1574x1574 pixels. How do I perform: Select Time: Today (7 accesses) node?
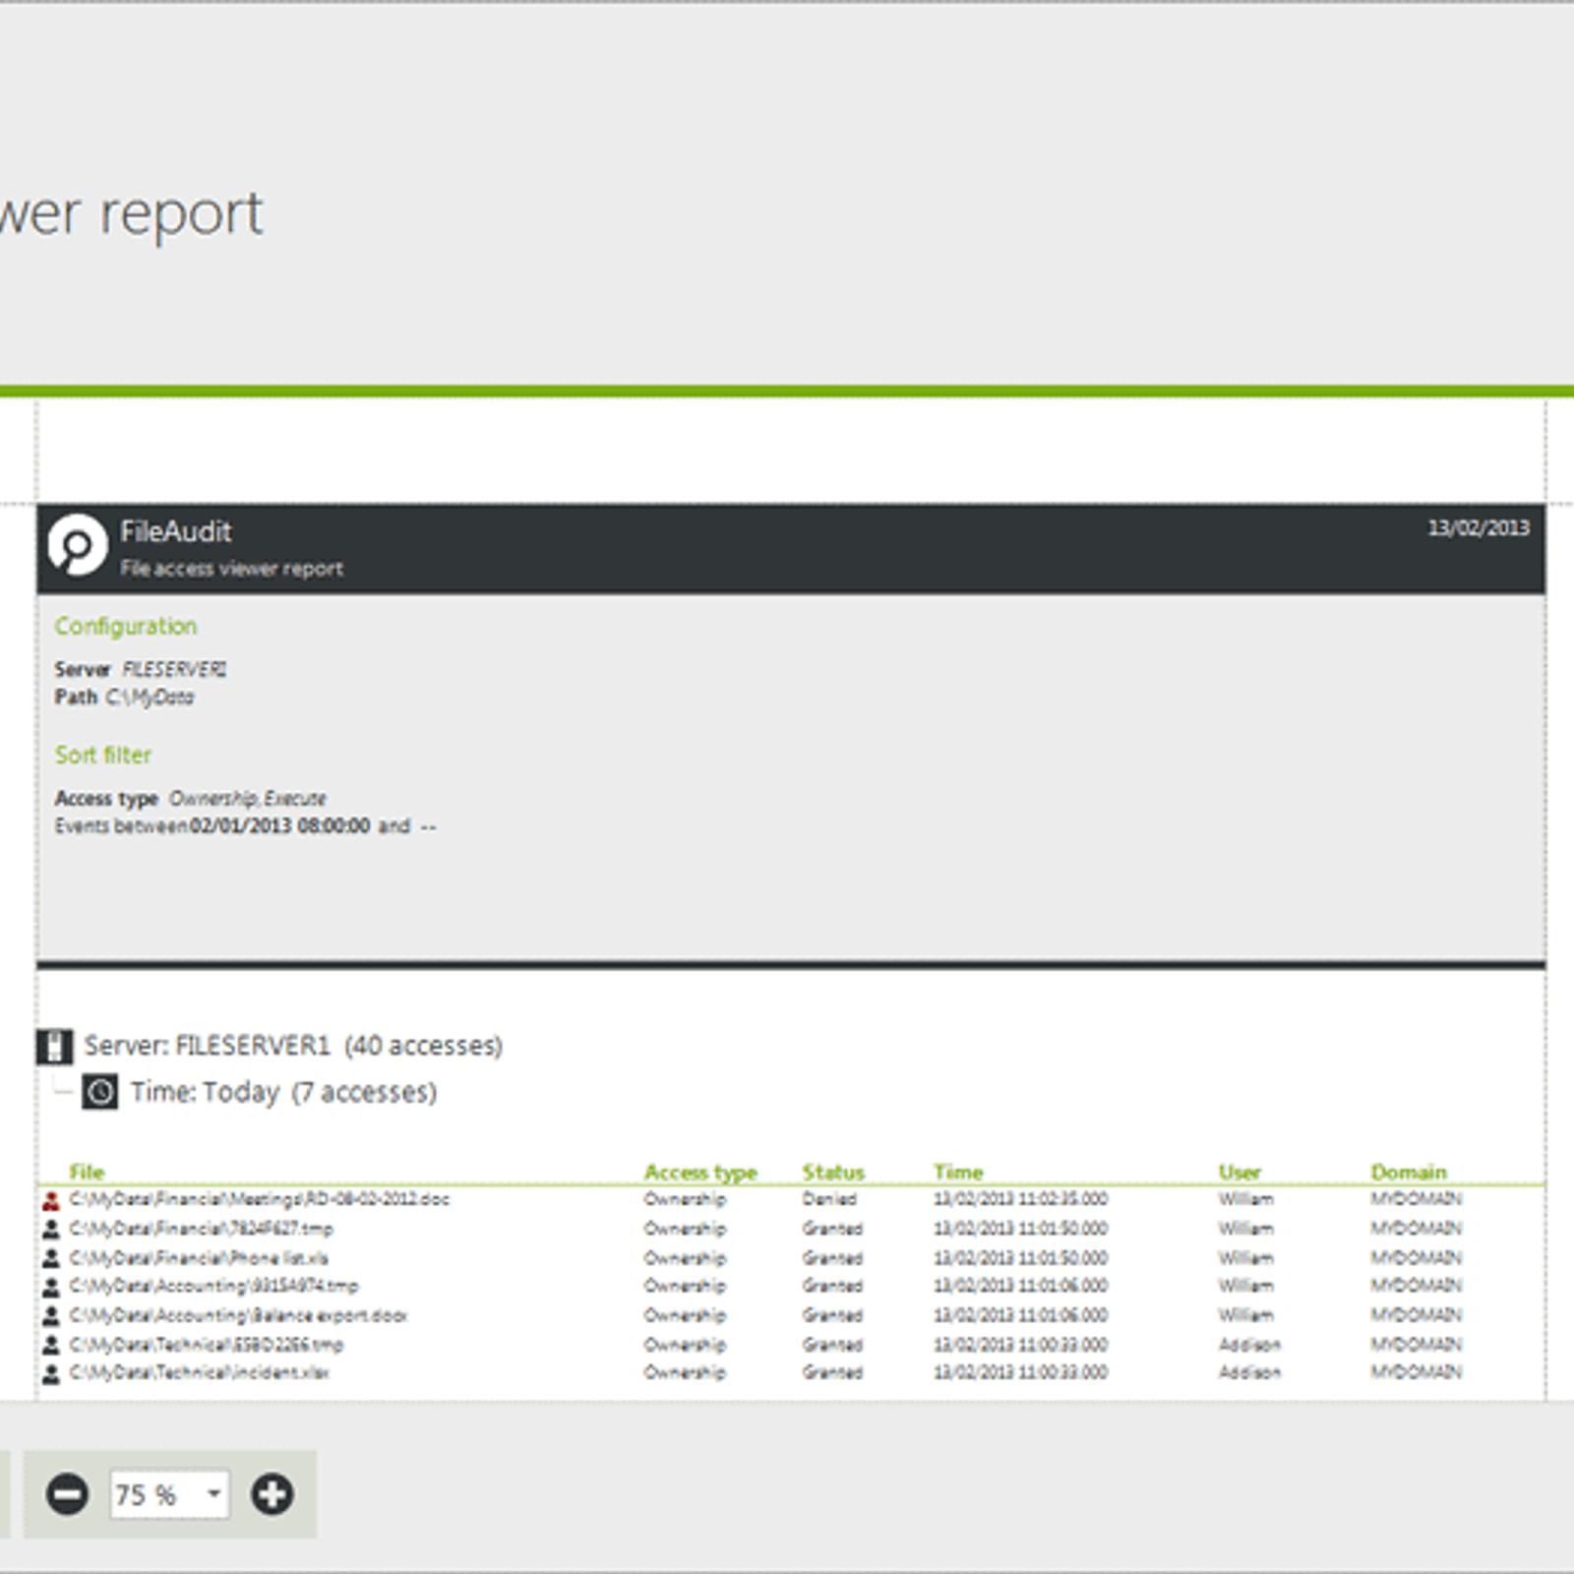pos(283,1092)
